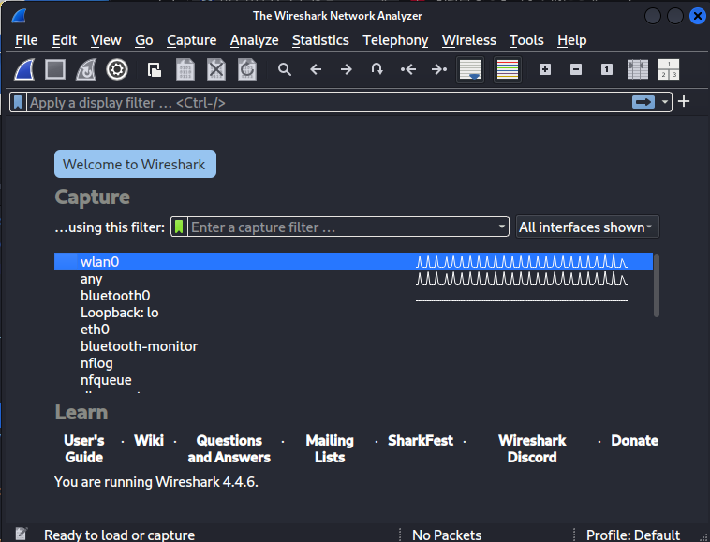Open the Go menu
Screen dimensions: 710x542
pos(144,40)
